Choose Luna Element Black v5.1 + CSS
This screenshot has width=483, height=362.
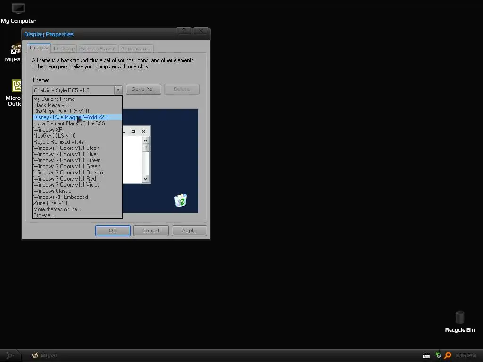(x=77, y=123)
